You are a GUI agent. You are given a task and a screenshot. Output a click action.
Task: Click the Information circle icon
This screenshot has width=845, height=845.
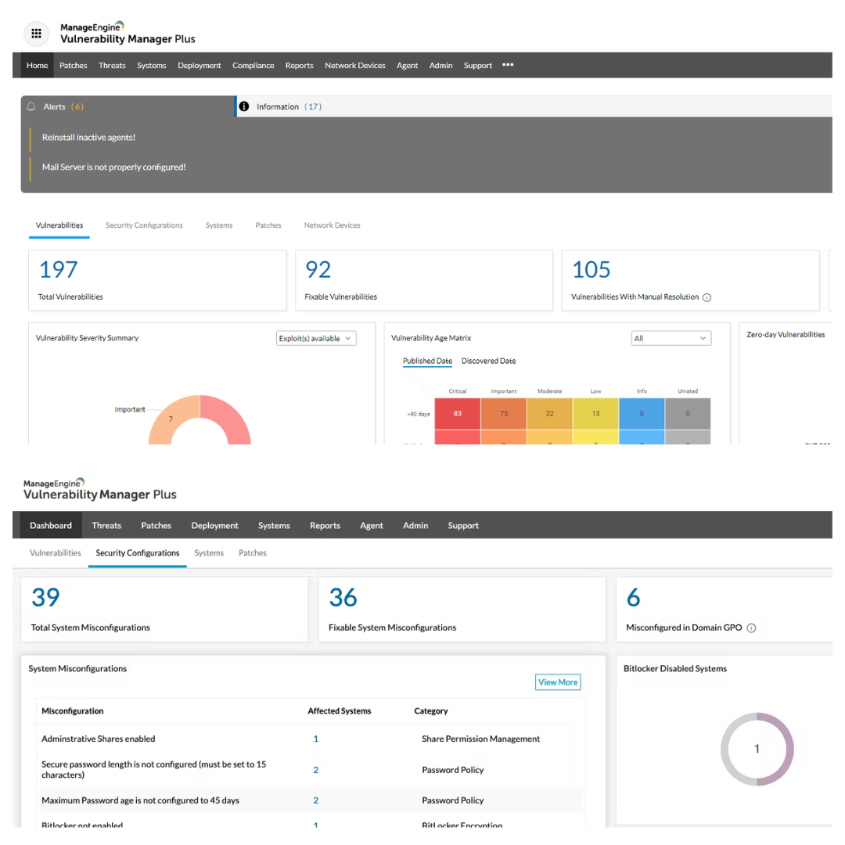click(x=244, y=106)
